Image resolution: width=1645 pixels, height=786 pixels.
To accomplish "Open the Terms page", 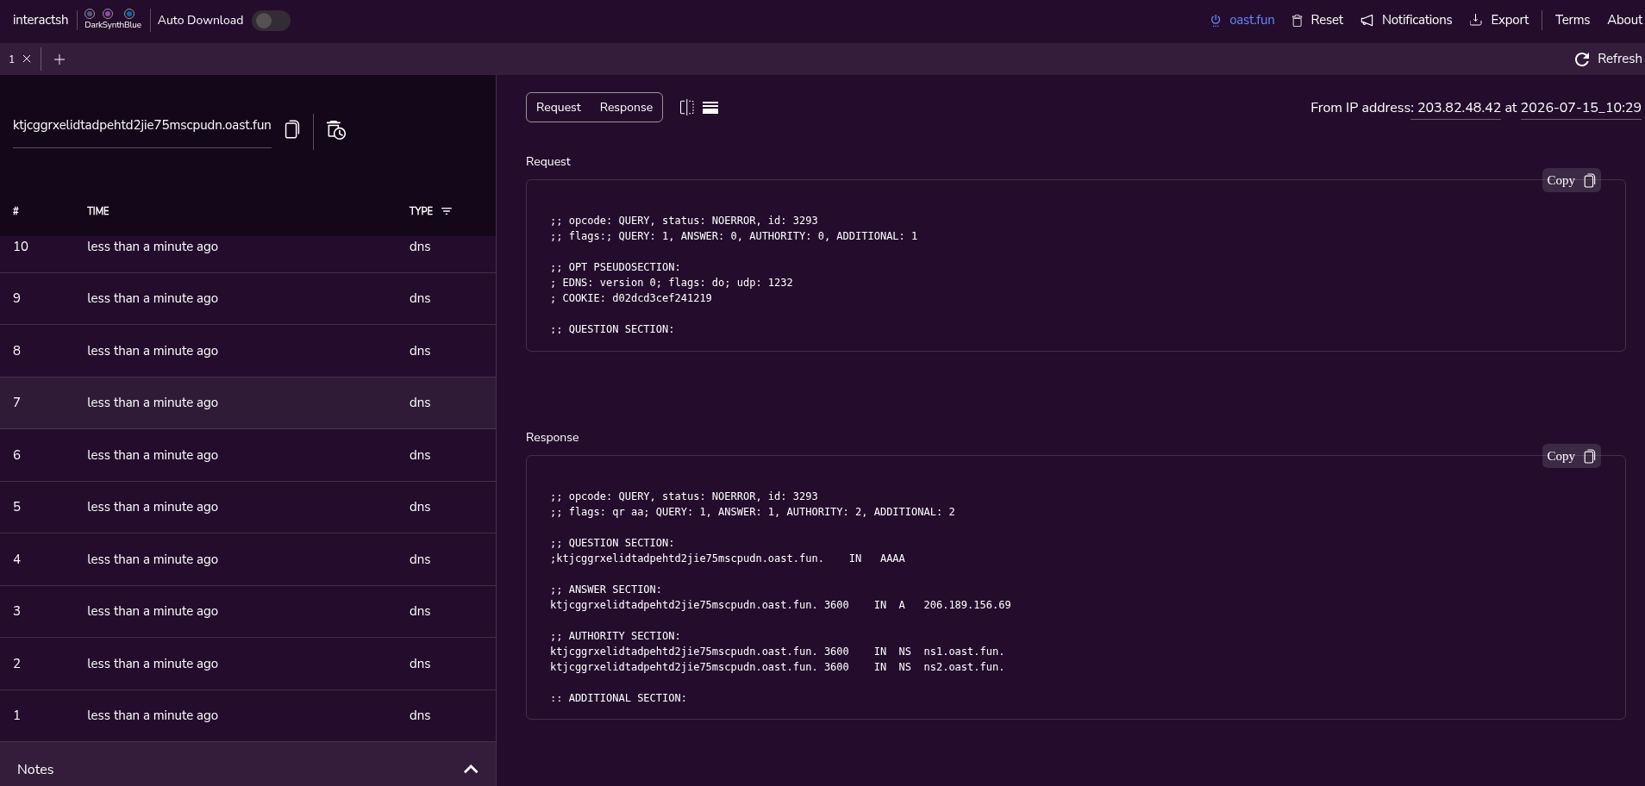I will [x=1573, y=20].
